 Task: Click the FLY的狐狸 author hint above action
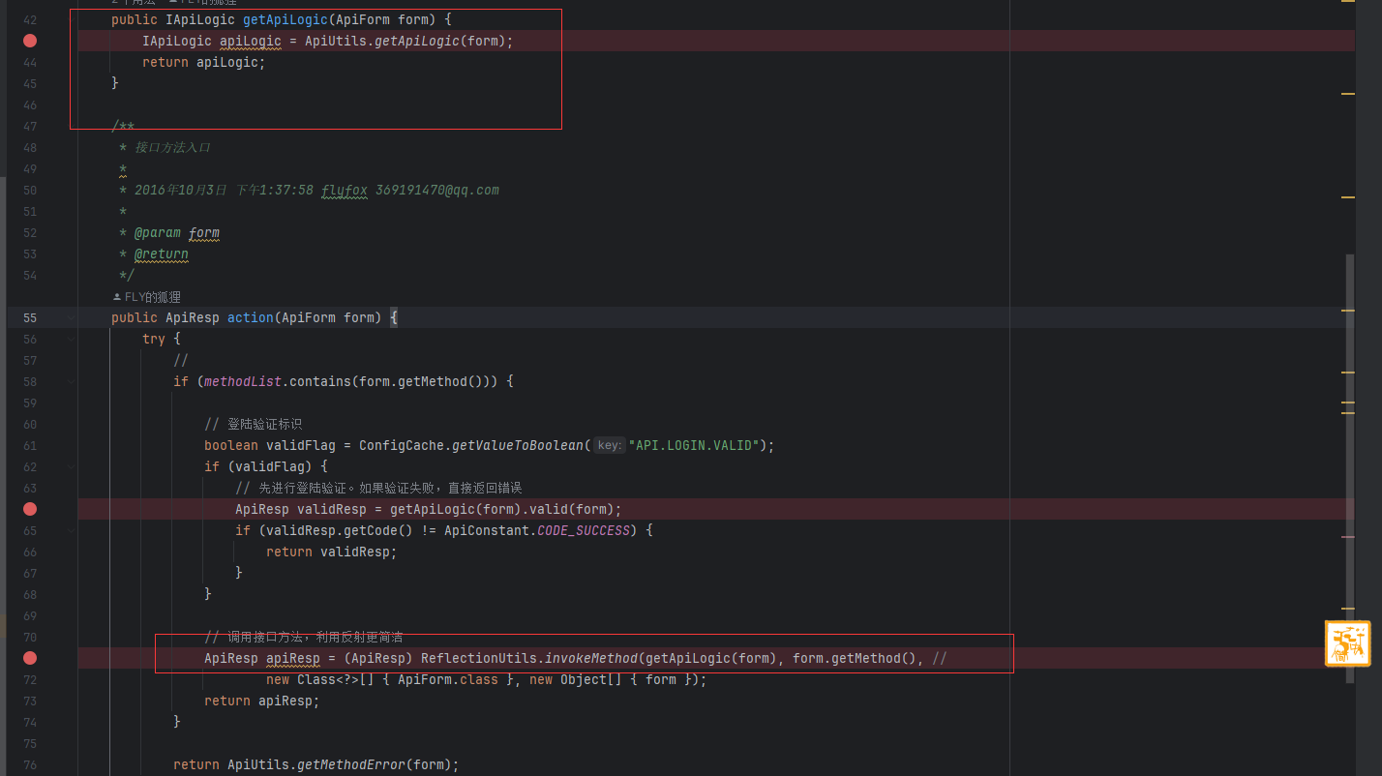click(x=153, y=297)
